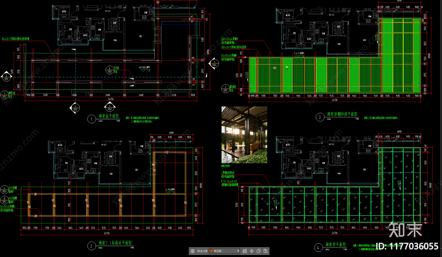Click the 24750 dimension under drawing 3
Image resolution: width=442 pixels, height=257 pixels.
pyautogui.click(x=335, y=100)
